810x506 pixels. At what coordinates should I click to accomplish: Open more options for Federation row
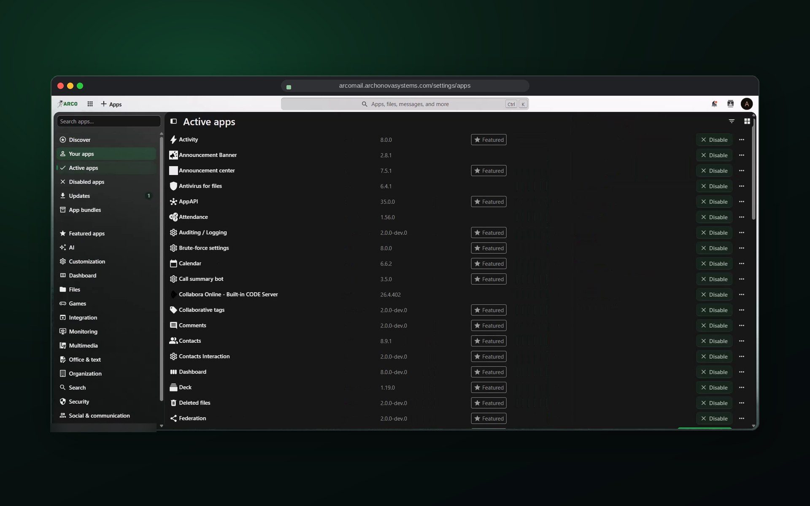(742, 418)
